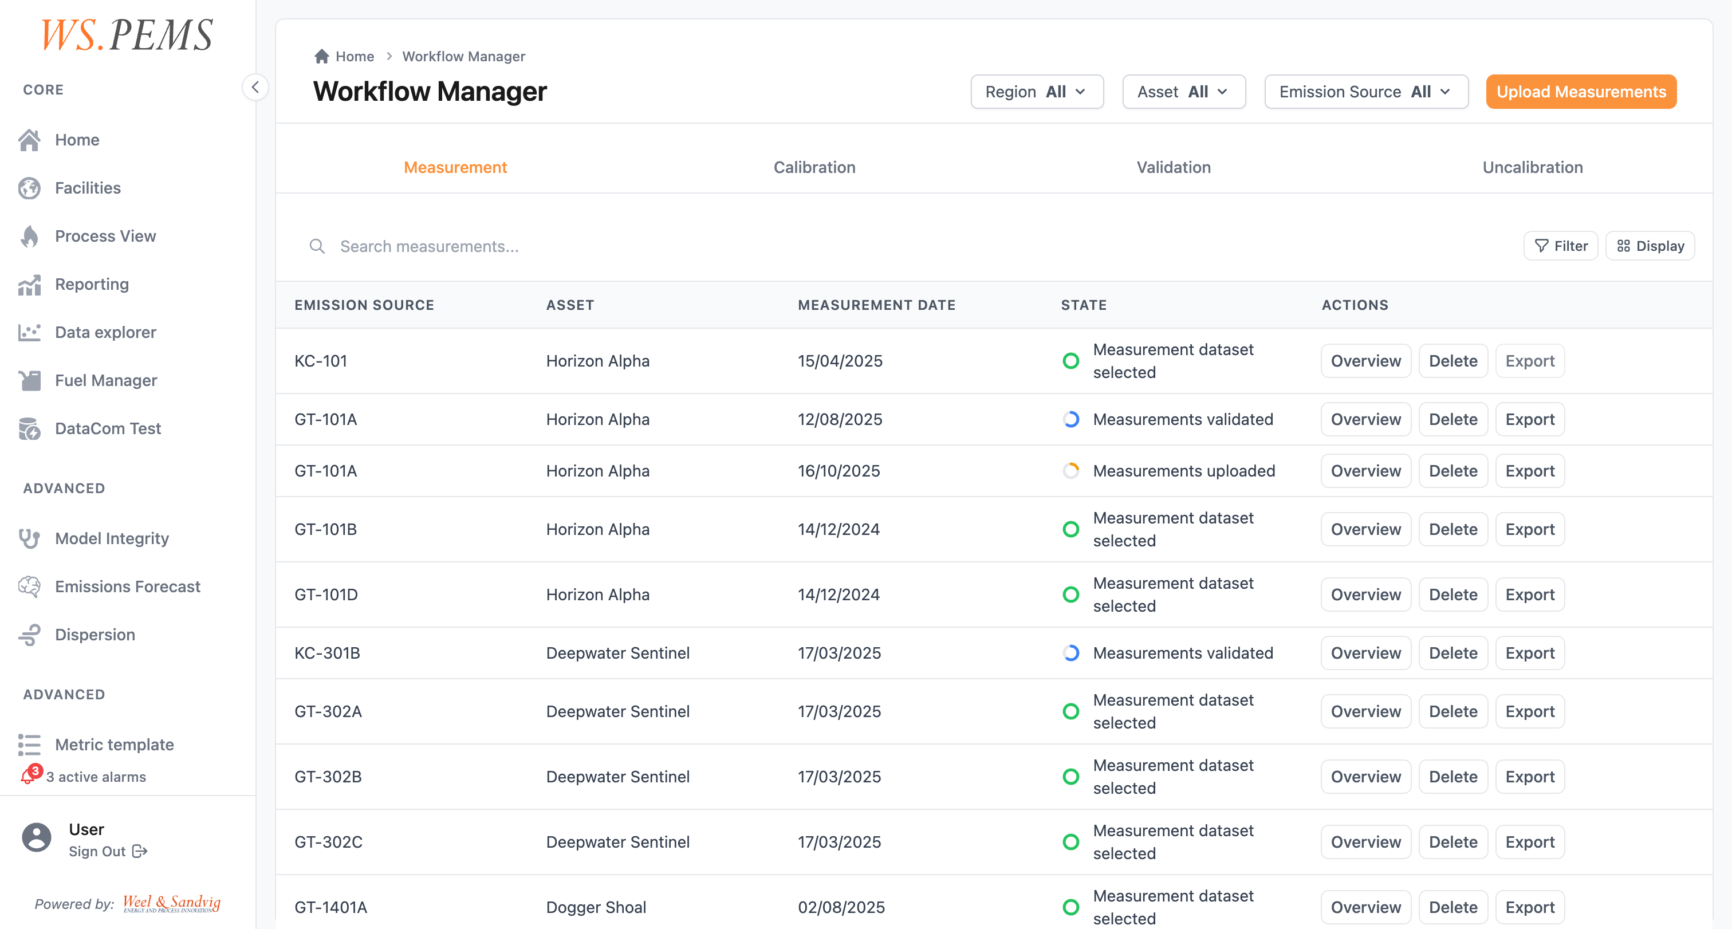Viewport: 1732px width, 929px height.
Task: Sign Out of the user account
Action: pyautogui.click(x=108, y=852)
